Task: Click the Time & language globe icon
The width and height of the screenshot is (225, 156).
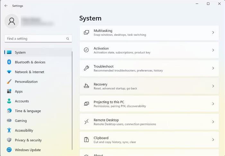Action: (9, 111)
